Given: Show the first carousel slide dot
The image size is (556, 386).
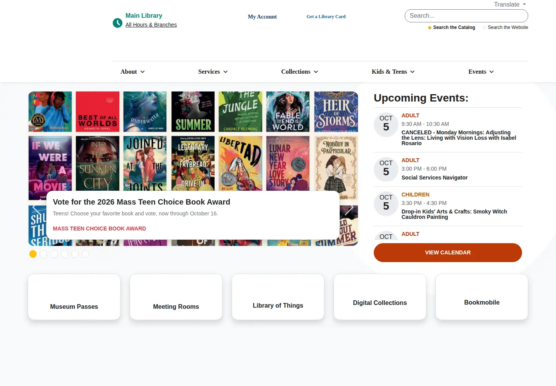Looking at the screenshot, I should [33, 254].
